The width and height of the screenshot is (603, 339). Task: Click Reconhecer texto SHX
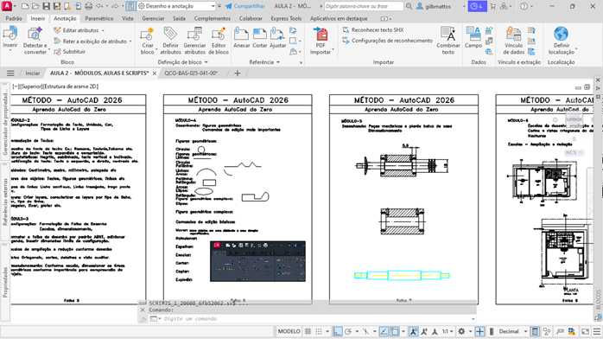pyautogui.click(x=372, y=29)
